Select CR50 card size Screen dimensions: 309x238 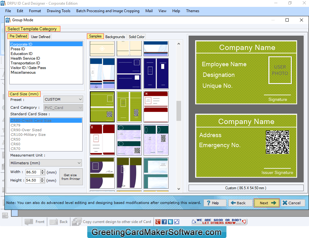tap(46, 139)
